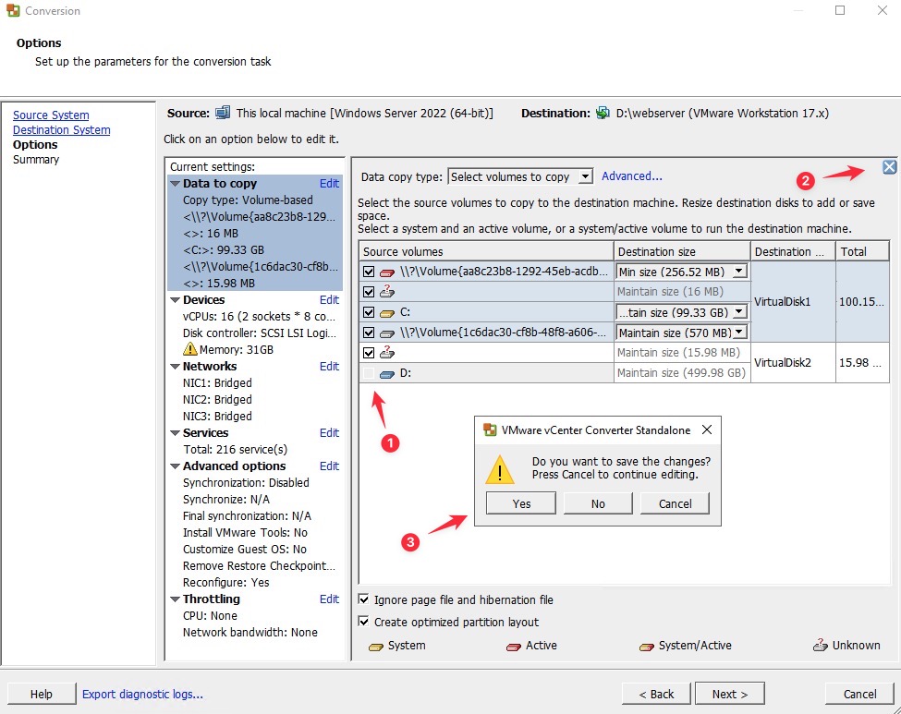Click the drive icon for Volume{1c6dac30
Viewport: 901px width, 714px height.
coord(387,333)
